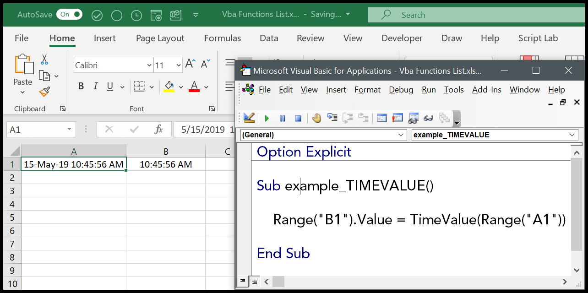Viewport: 588px width, 293px height.
Task: Click the Break (pause) icon in VBA toolbar
Action: pyautogui.click(x=283, y=118)
